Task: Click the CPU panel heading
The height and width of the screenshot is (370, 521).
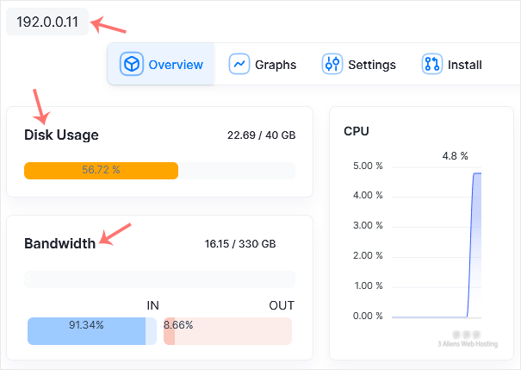Action: click(x=357, y=131)
